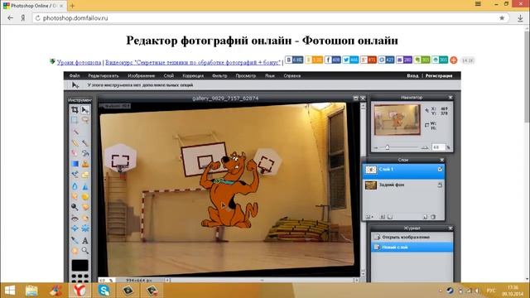Open the Справка menu
Image resolution: width=530 pixels, height=298 pixels.
[292, 75]
